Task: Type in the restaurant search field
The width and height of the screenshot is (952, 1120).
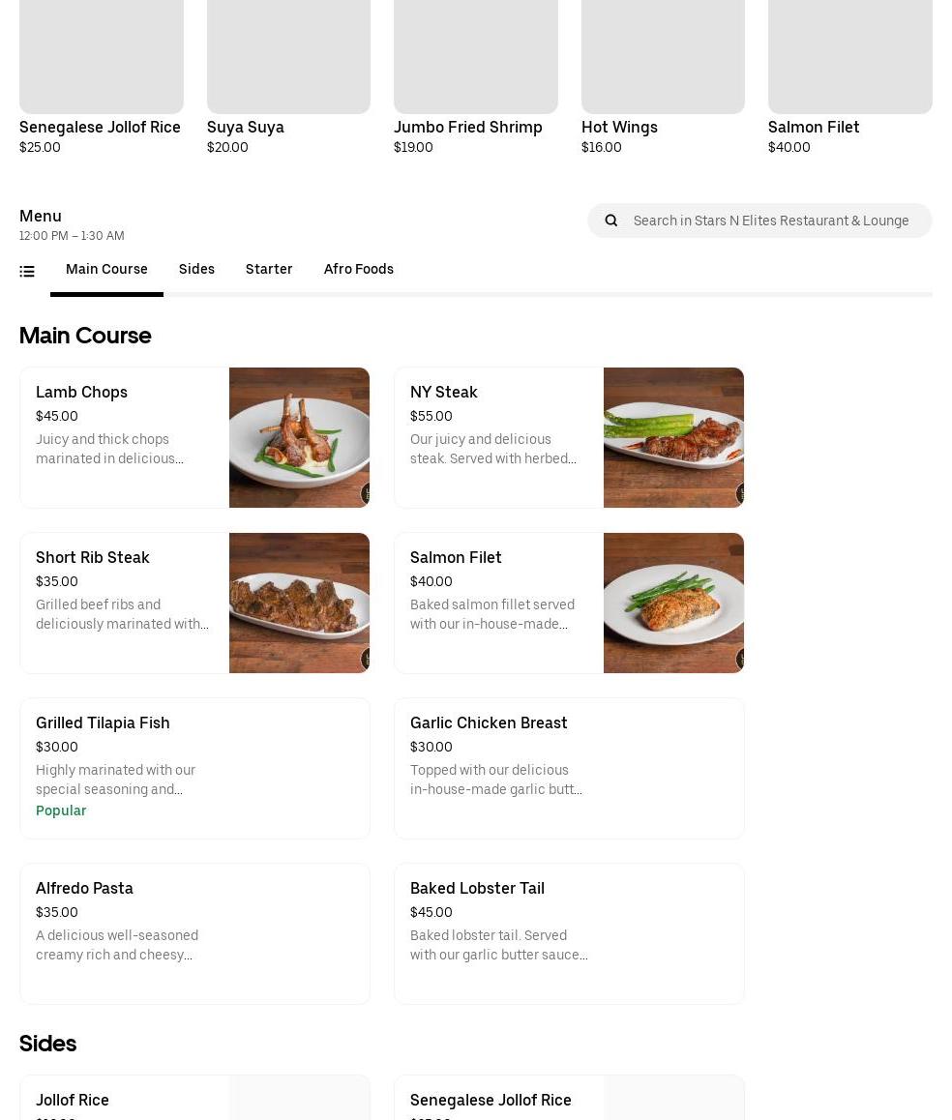Action: coord(771,221)
